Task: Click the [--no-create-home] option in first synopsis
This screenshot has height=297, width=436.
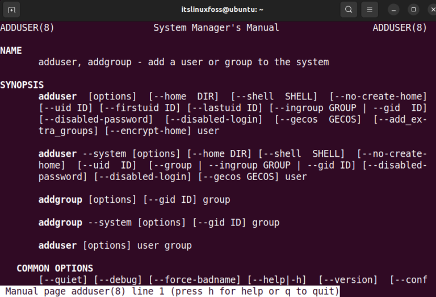Action: coord(378,97)
